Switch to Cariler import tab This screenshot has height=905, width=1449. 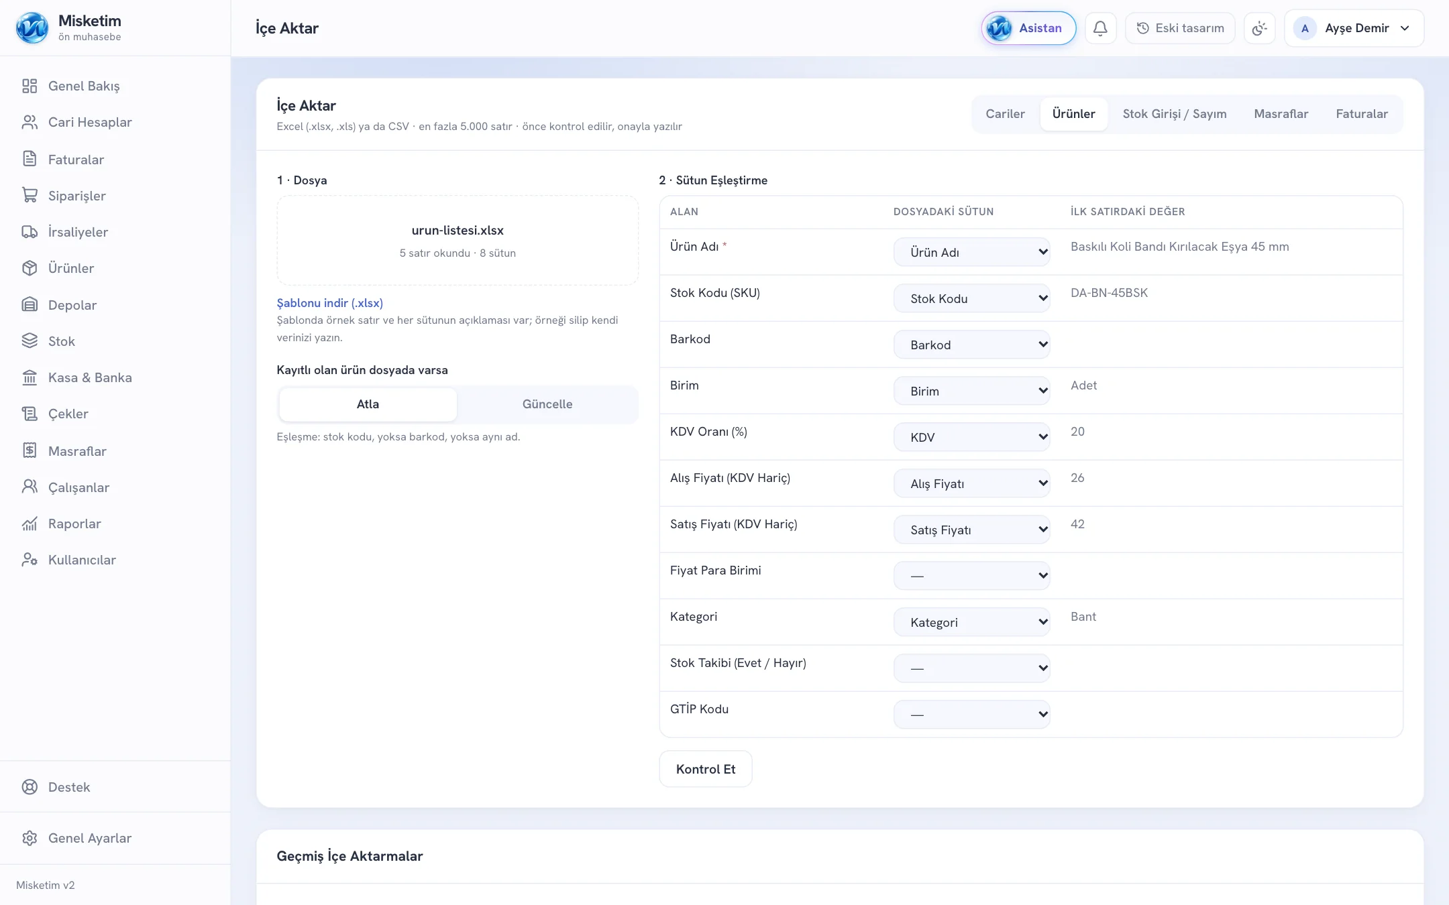pos(1005,114)
